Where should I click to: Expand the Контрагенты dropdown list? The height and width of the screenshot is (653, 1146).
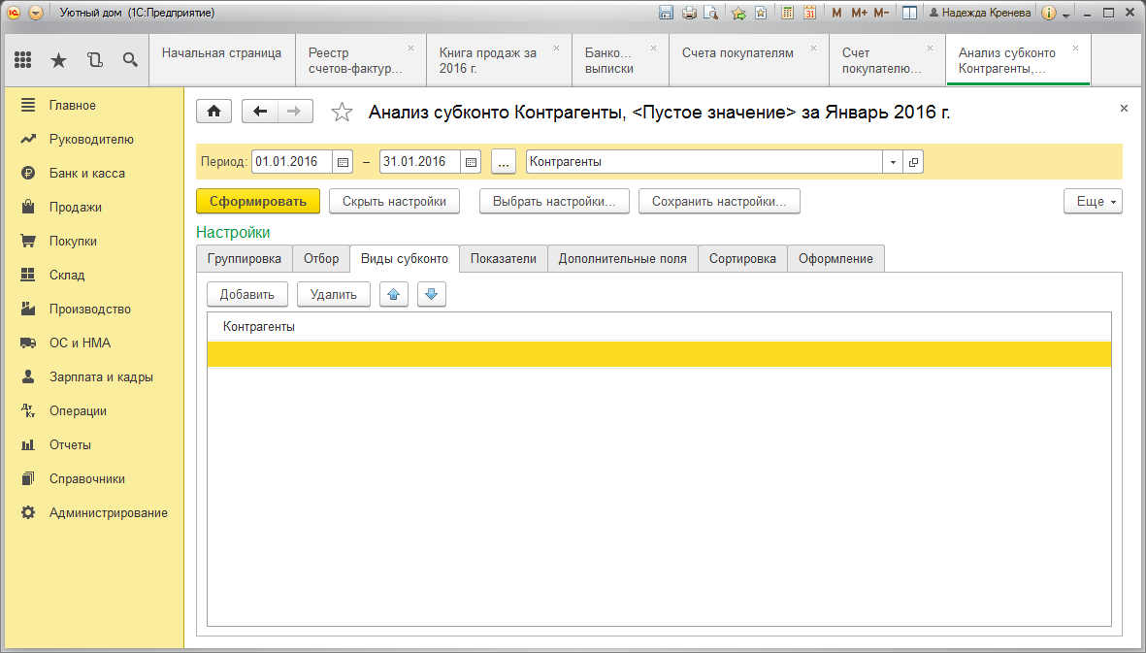(x=893, y=162)
